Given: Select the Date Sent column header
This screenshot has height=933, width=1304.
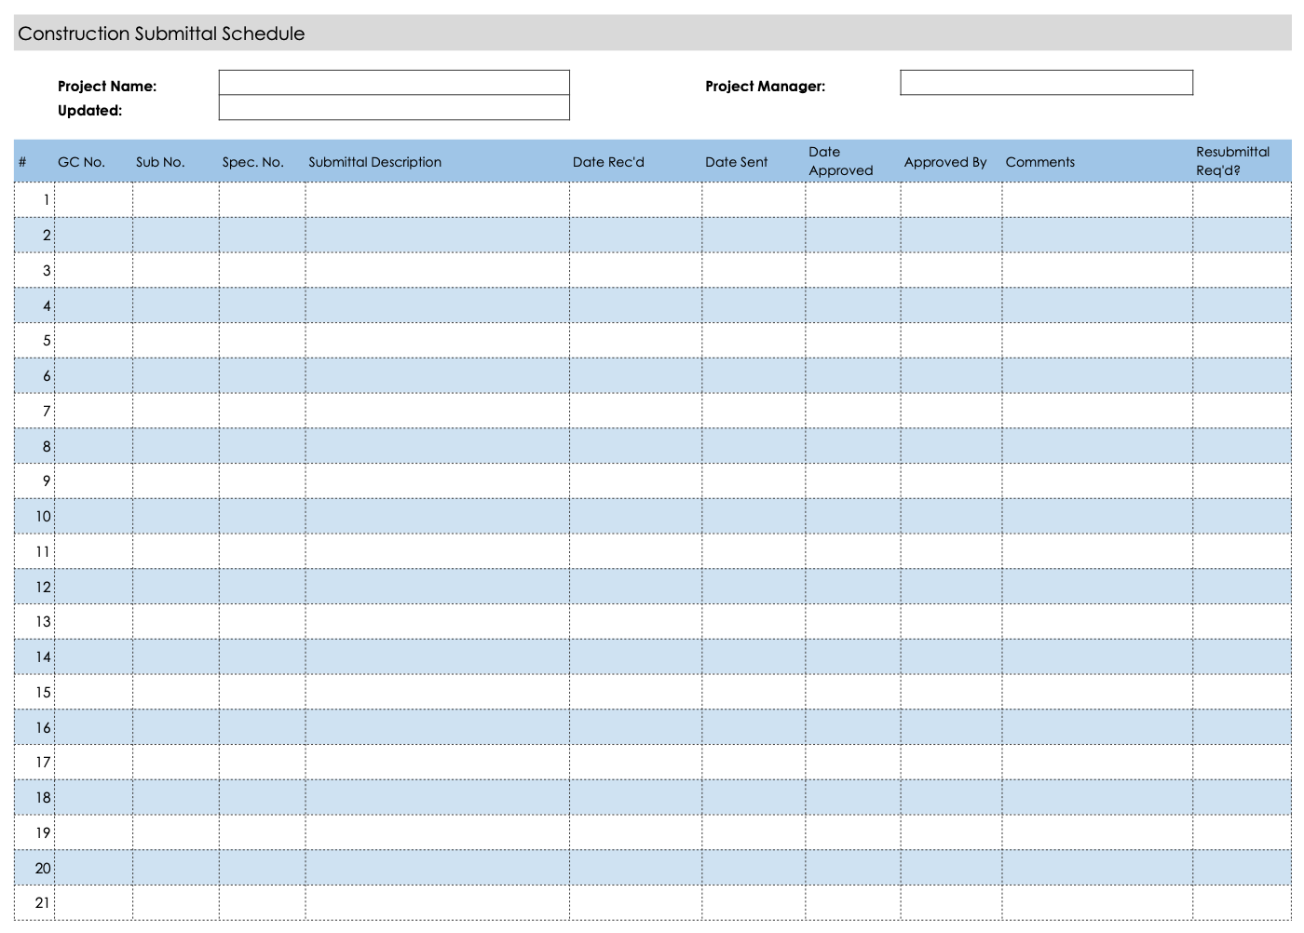Looking at the screenshot, I should pos(738,161).
